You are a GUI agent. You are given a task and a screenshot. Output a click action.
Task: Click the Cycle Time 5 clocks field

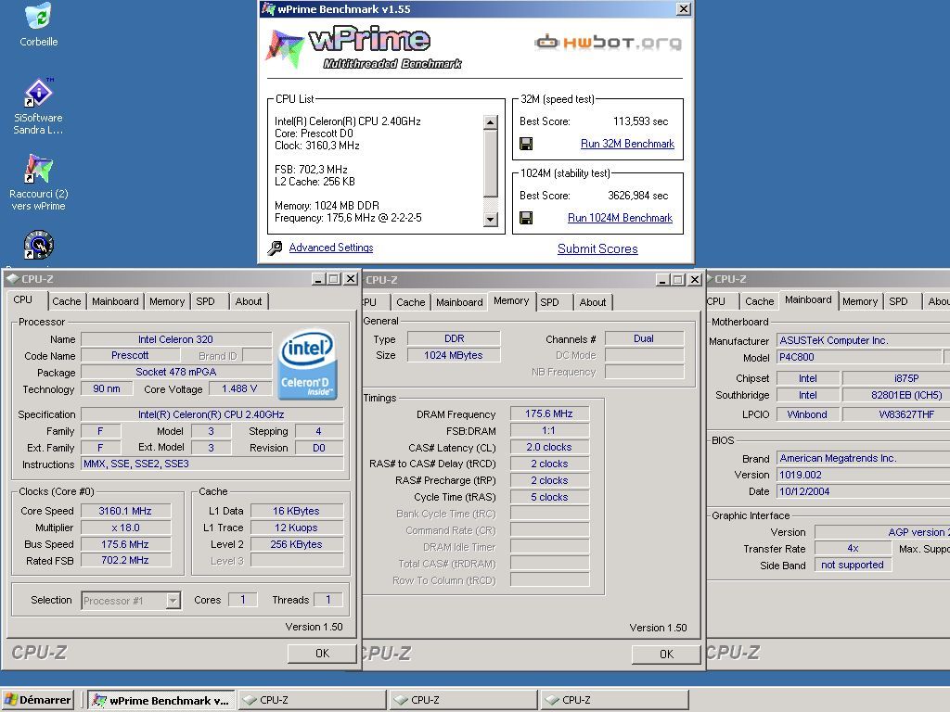pos(549,497)
